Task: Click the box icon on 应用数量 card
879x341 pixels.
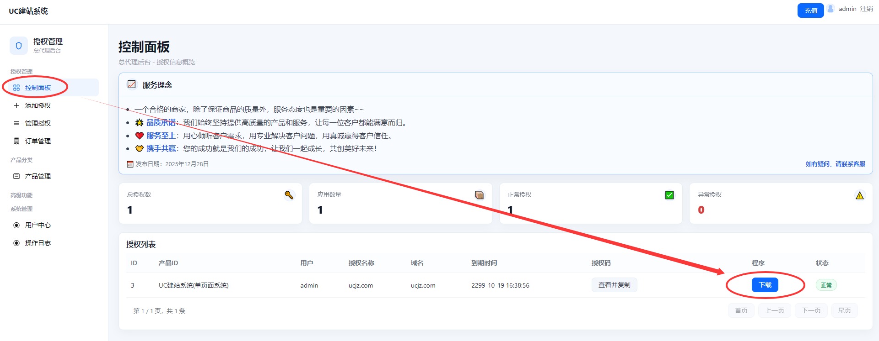Action: click(479, 195)
